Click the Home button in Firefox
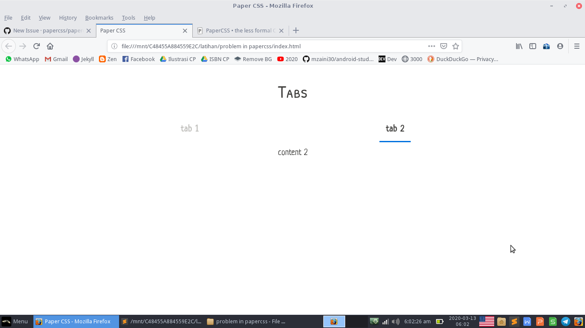This screenshot has width=585, height=328. [x=50, y=46]
